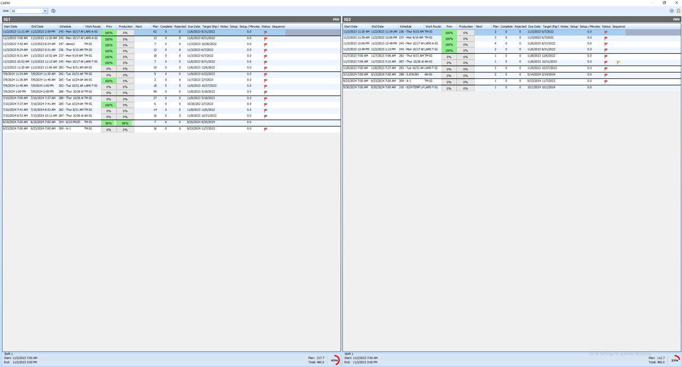Click 86% Production bar in IG1 304 - 8/15 PROD row

[125, 123]
